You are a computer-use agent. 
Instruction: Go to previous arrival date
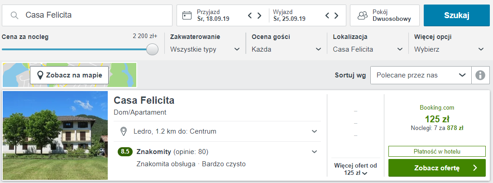tap(250, 15)
